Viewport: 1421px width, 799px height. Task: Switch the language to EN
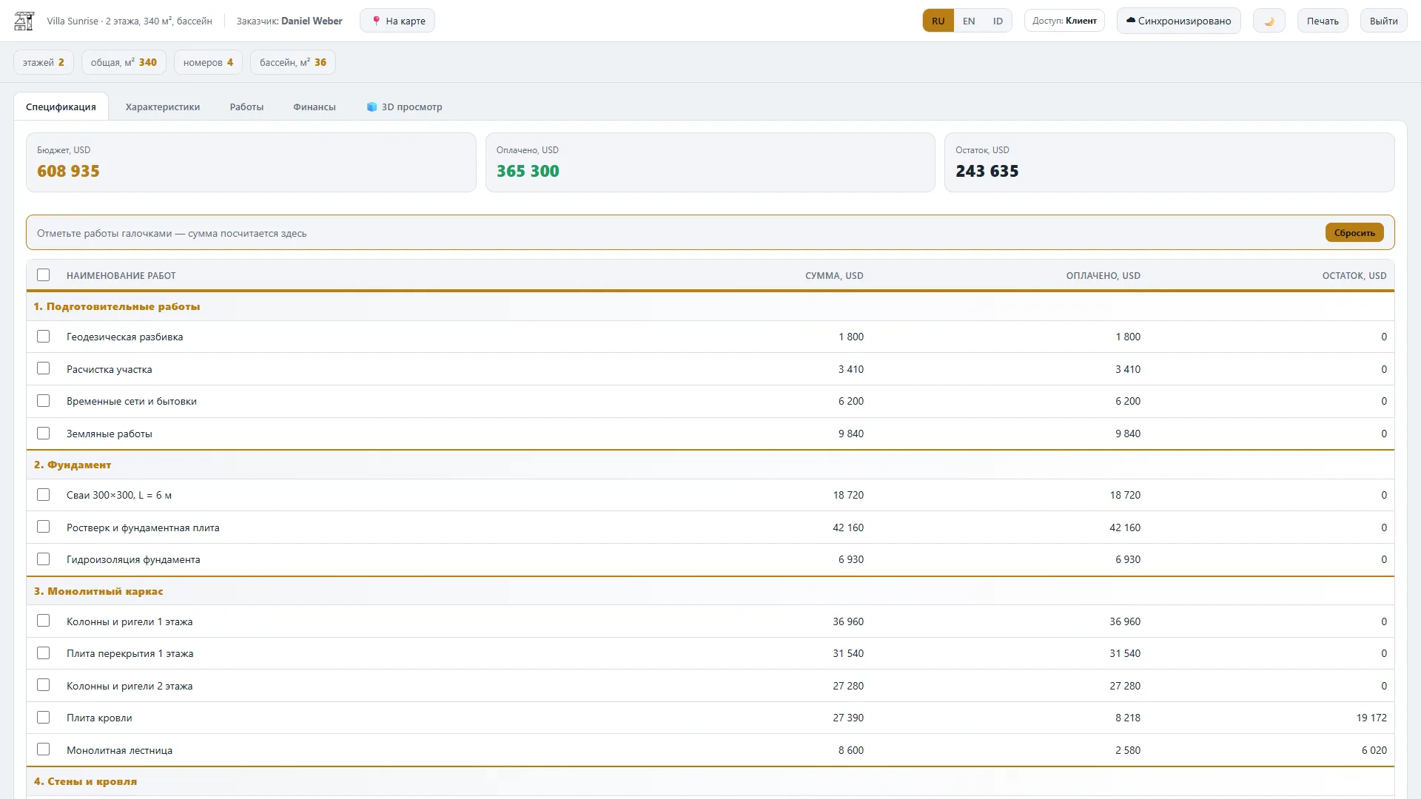point(969,21)
